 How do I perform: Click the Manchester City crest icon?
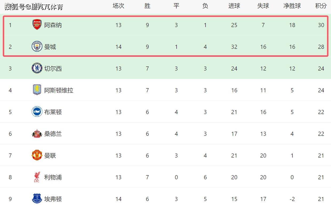[x=37, y=46]
